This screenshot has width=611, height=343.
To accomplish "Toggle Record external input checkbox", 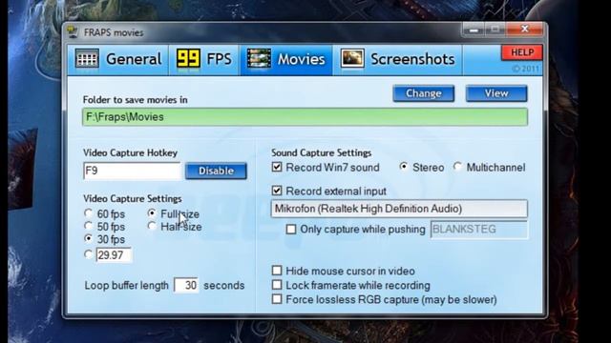I will [x=277, y=191].
